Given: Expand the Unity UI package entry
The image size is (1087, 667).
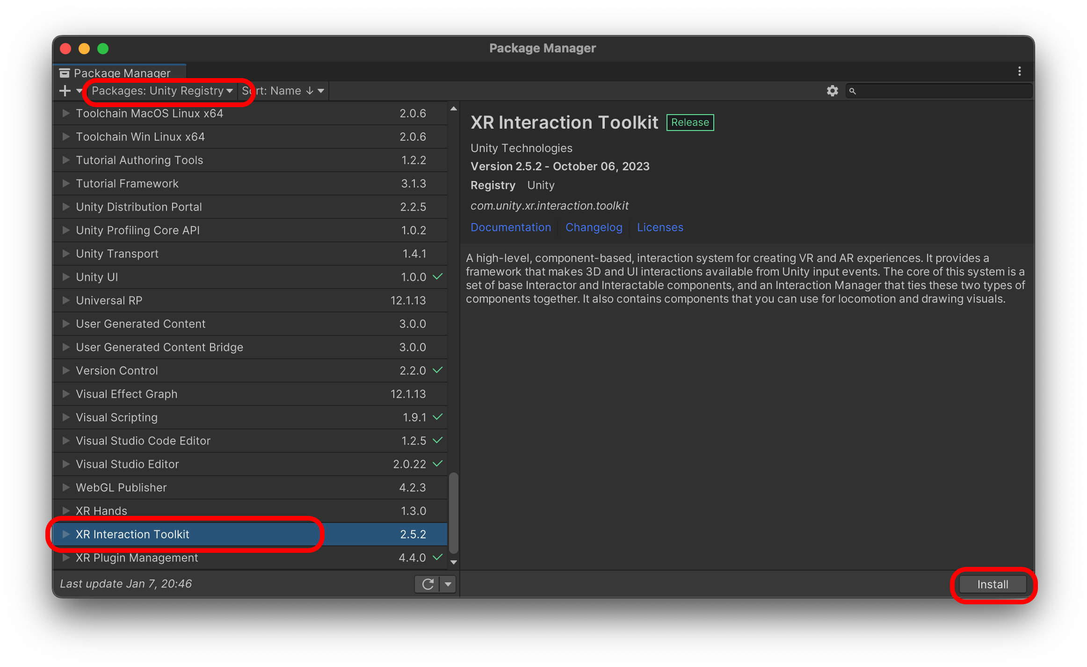Looking at the screenshot, I should (66, 277).
